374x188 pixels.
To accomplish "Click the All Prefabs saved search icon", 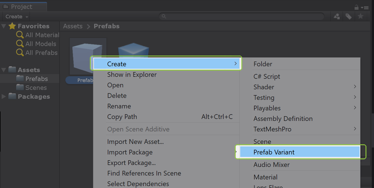I will click(20, 53).
